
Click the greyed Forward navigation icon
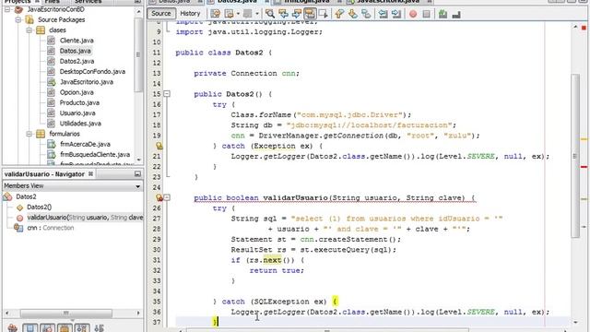pyautogui.click(x=248, y=14)
